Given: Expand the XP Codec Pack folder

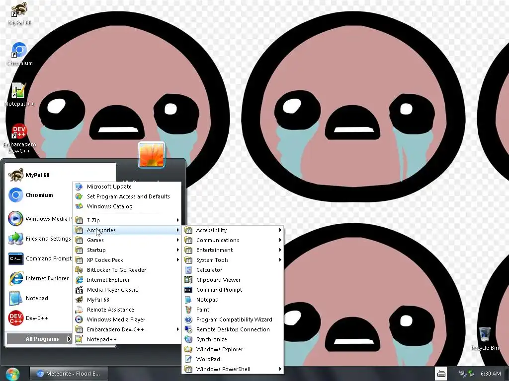Looking at the screenshot, I should pyautogui.click(x=127, y=260).
